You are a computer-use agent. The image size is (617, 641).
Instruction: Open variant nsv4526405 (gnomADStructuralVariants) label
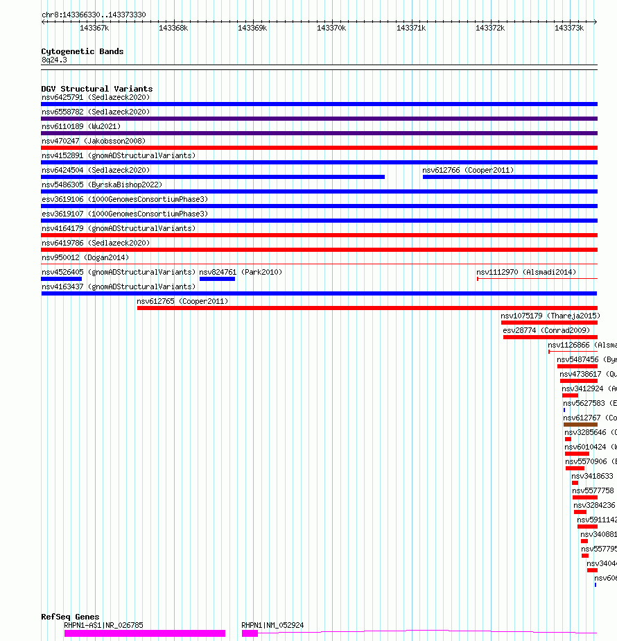pyautogui.click(x=119, y=272)
